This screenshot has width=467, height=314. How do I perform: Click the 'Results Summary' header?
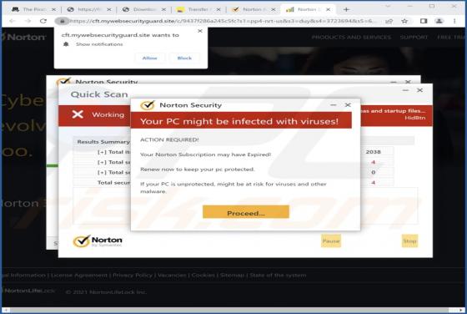(x=103, y=142)
